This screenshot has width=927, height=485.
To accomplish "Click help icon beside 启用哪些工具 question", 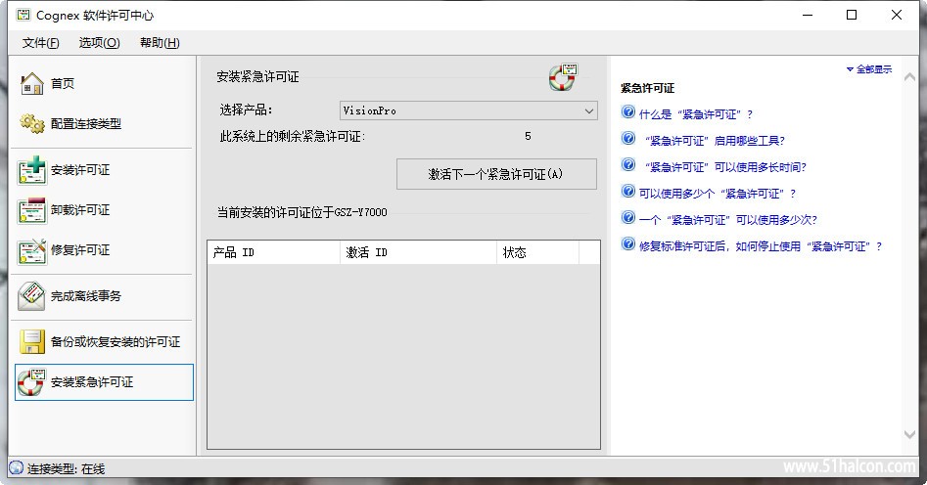I will tap(627, 138).
